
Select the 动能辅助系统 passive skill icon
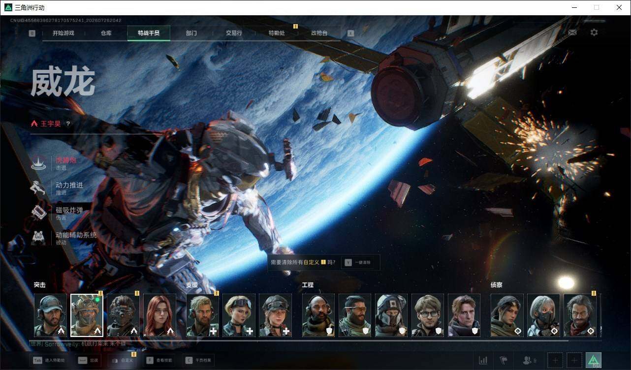[x=39, y=238]
